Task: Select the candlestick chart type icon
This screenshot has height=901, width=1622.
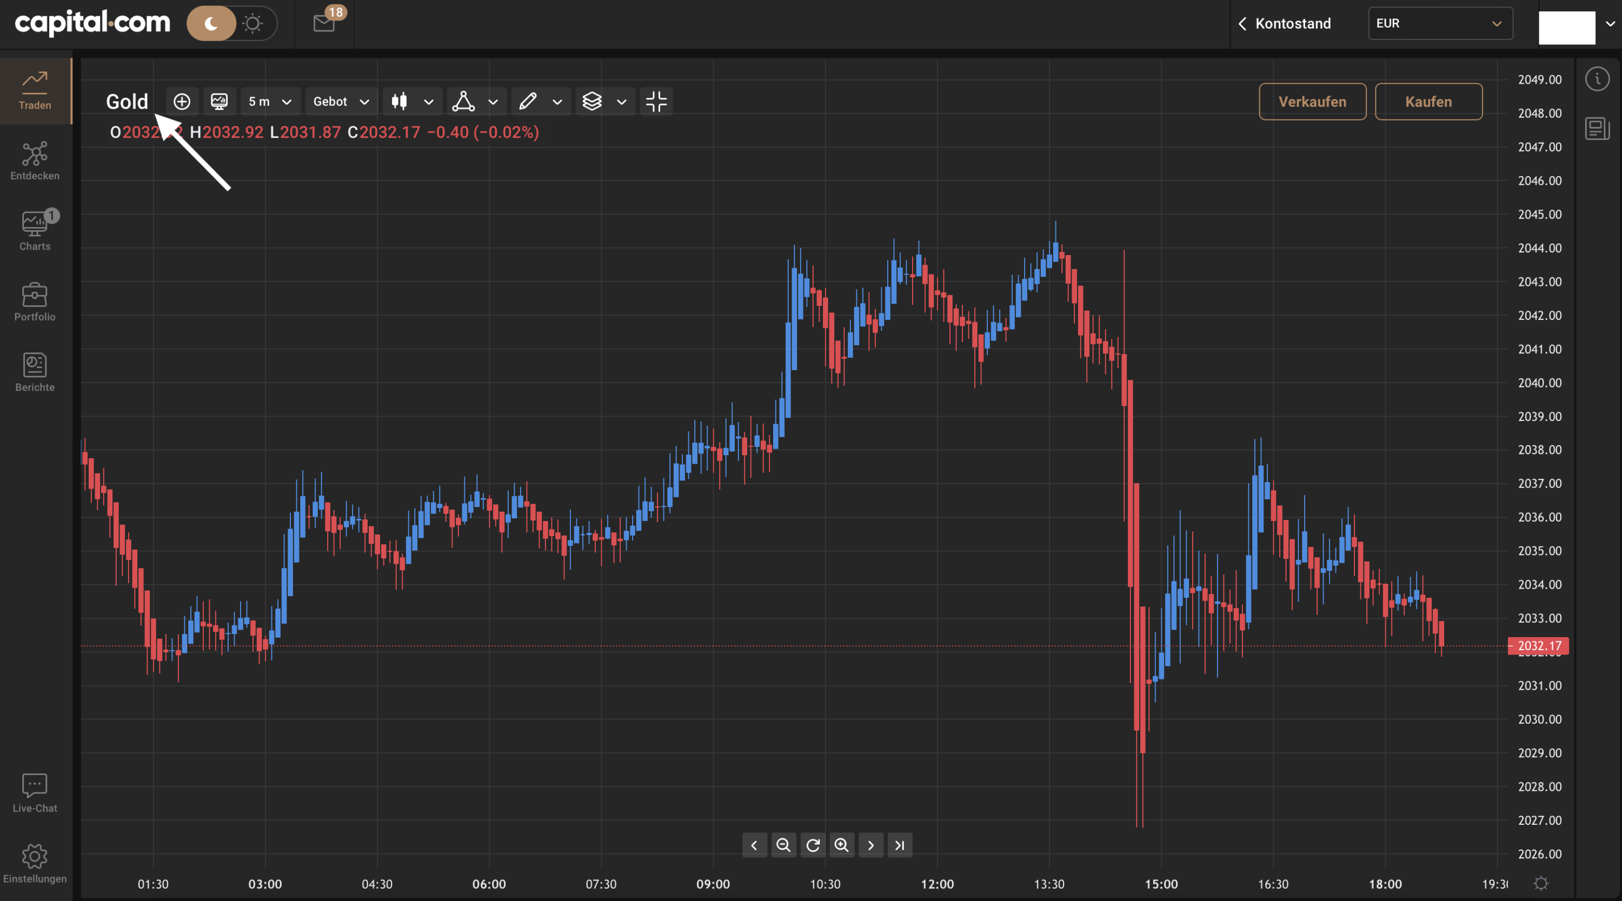Action: point(399,102)
